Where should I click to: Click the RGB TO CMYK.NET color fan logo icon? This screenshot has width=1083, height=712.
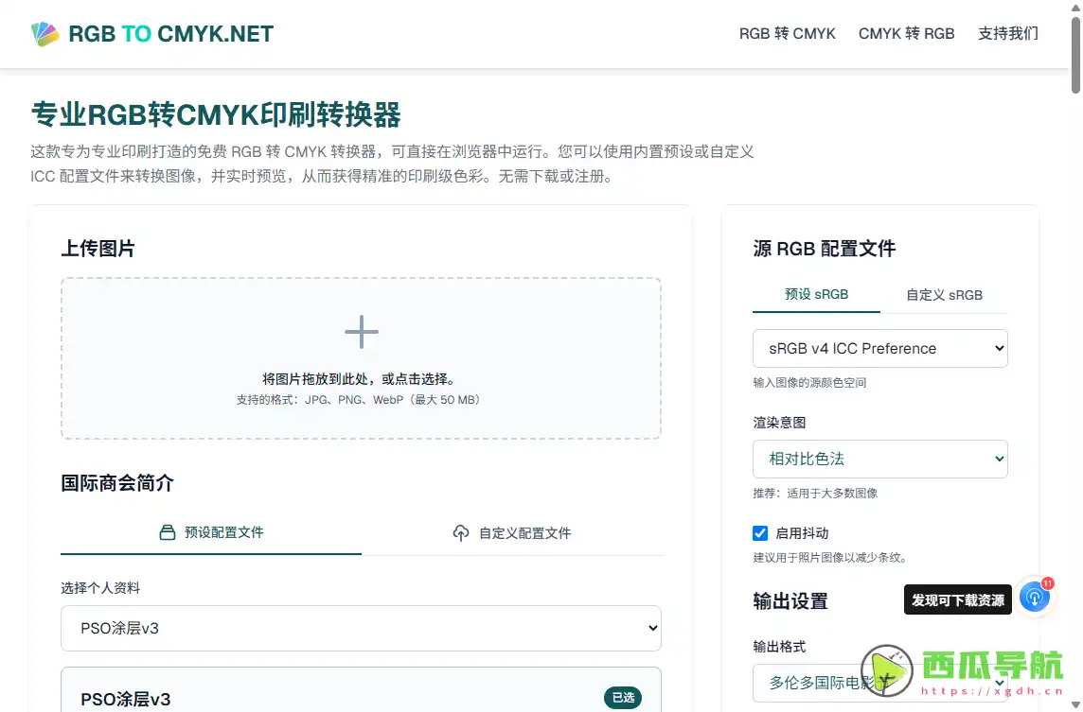coord(44,34)
